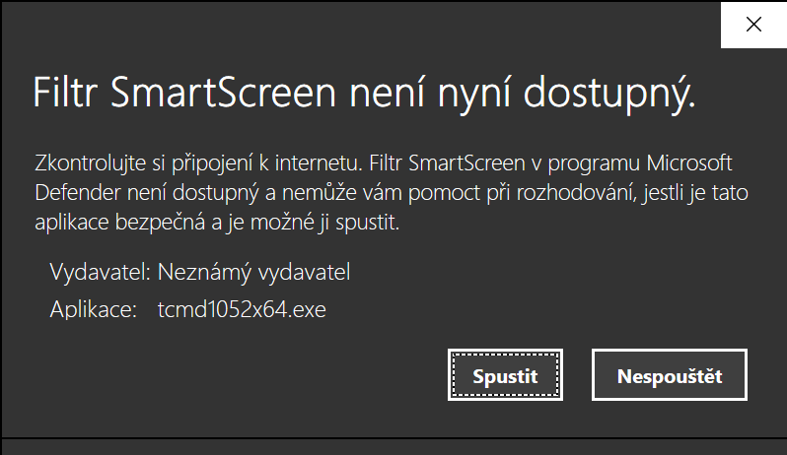The height and width of the screenshot is (455, 787).
Task: Click the warning paragraph about internet connection
Action: [392, 192]
